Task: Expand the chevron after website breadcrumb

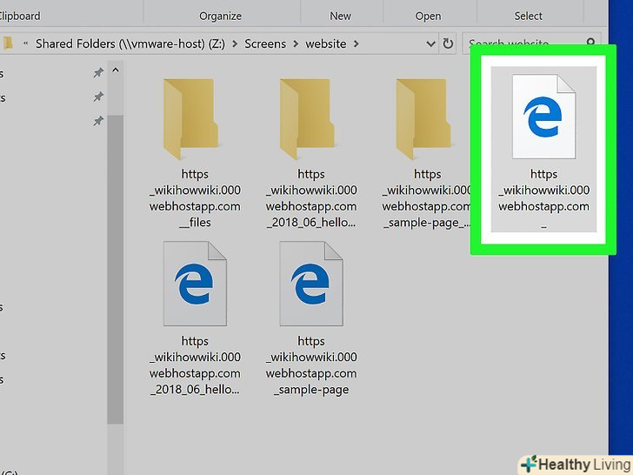Action: (356, 43)
